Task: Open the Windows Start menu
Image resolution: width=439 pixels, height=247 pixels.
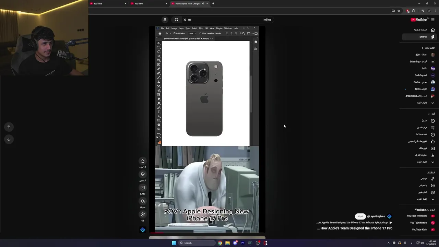Action: tap(174, 243)
